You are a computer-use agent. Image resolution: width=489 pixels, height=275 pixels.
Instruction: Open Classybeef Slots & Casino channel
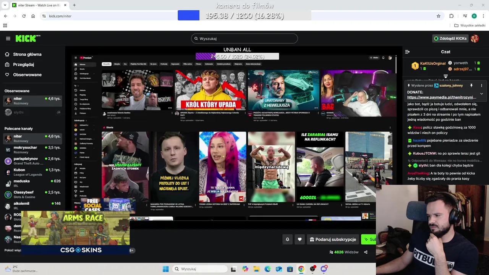pos(32,194)
